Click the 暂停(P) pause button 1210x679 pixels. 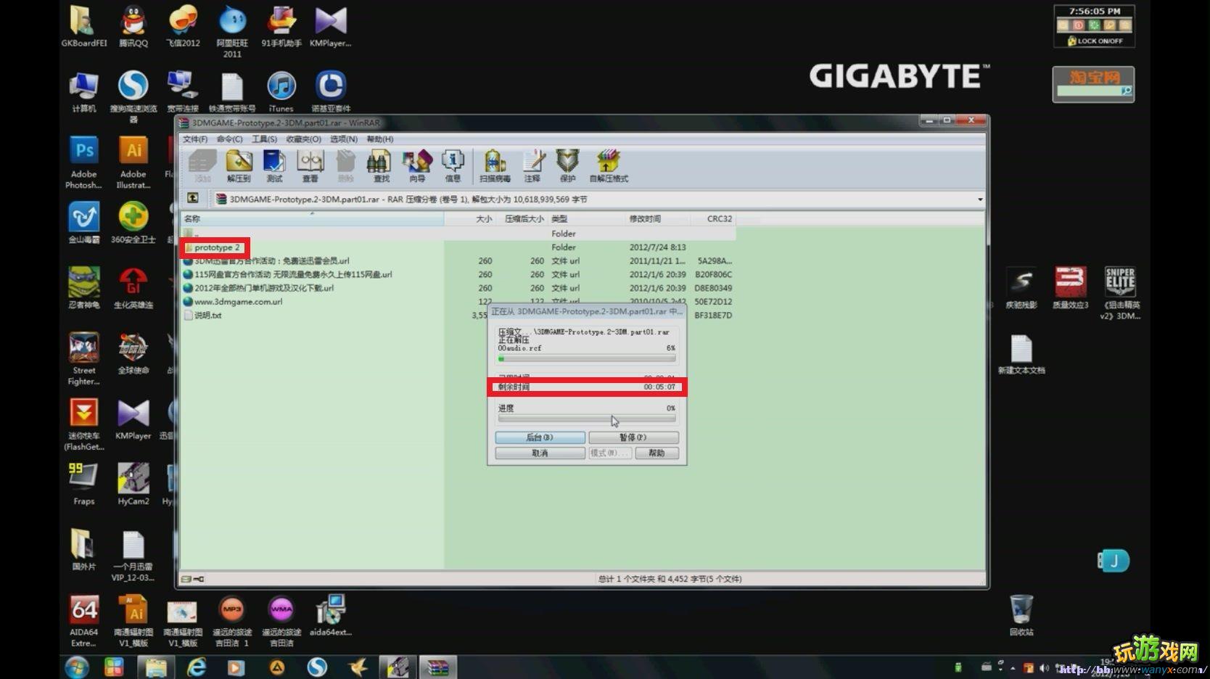pos(633,437)
